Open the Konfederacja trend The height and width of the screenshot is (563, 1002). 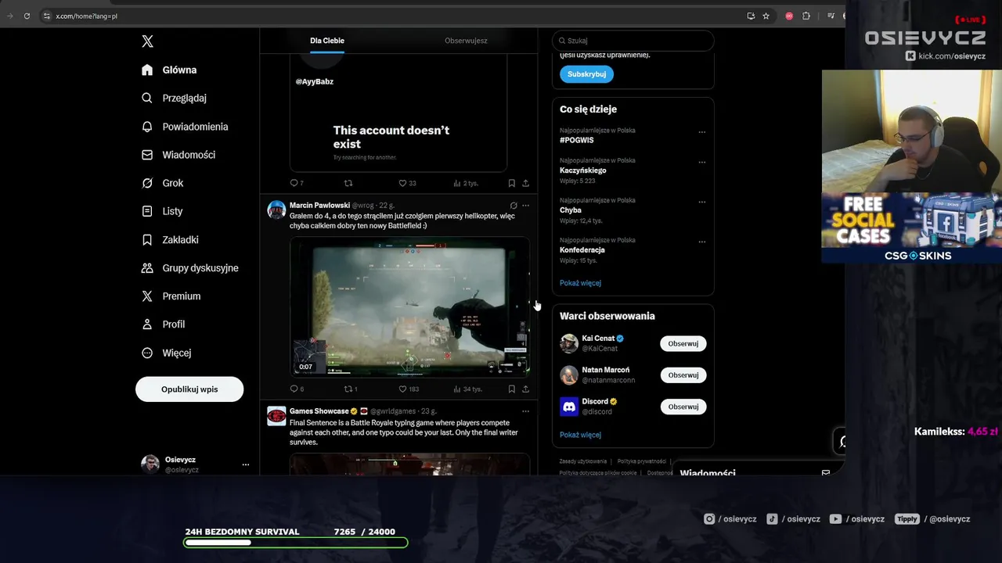pos(582,250)
